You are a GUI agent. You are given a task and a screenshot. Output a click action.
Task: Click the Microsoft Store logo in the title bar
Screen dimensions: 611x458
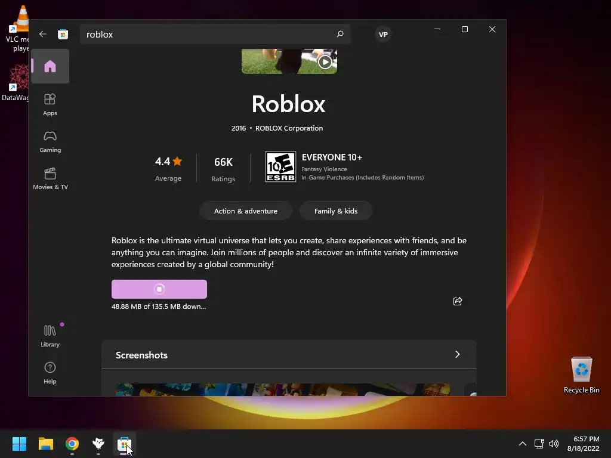(63, 34)
